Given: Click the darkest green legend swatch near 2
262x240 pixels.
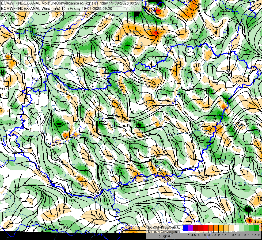Looking at the screenshot, I should tap(257, 228).
